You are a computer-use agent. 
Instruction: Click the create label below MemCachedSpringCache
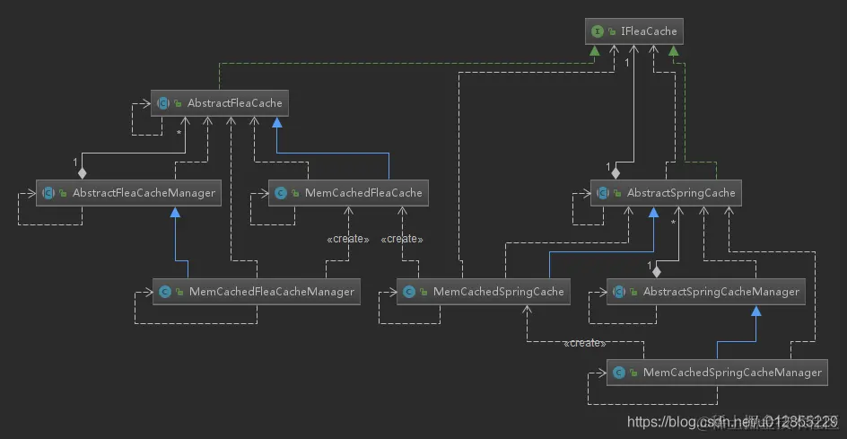tap(584, 343)
